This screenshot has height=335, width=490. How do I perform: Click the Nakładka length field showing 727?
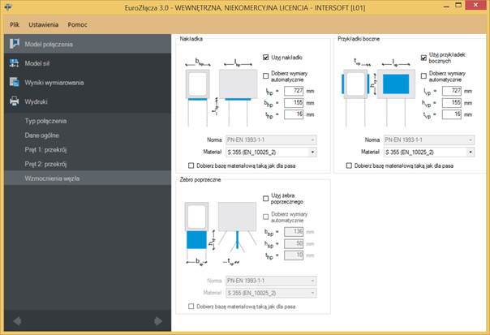[294, 91]
